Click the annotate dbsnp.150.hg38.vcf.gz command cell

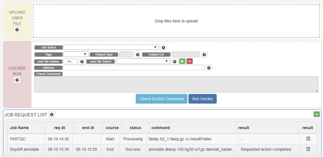pyautogui.click(x=192, y=149)
